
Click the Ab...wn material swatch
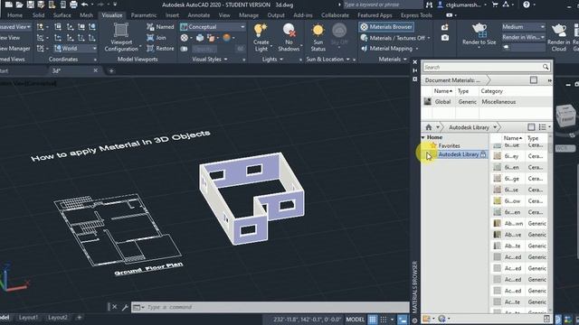[498, 223]
